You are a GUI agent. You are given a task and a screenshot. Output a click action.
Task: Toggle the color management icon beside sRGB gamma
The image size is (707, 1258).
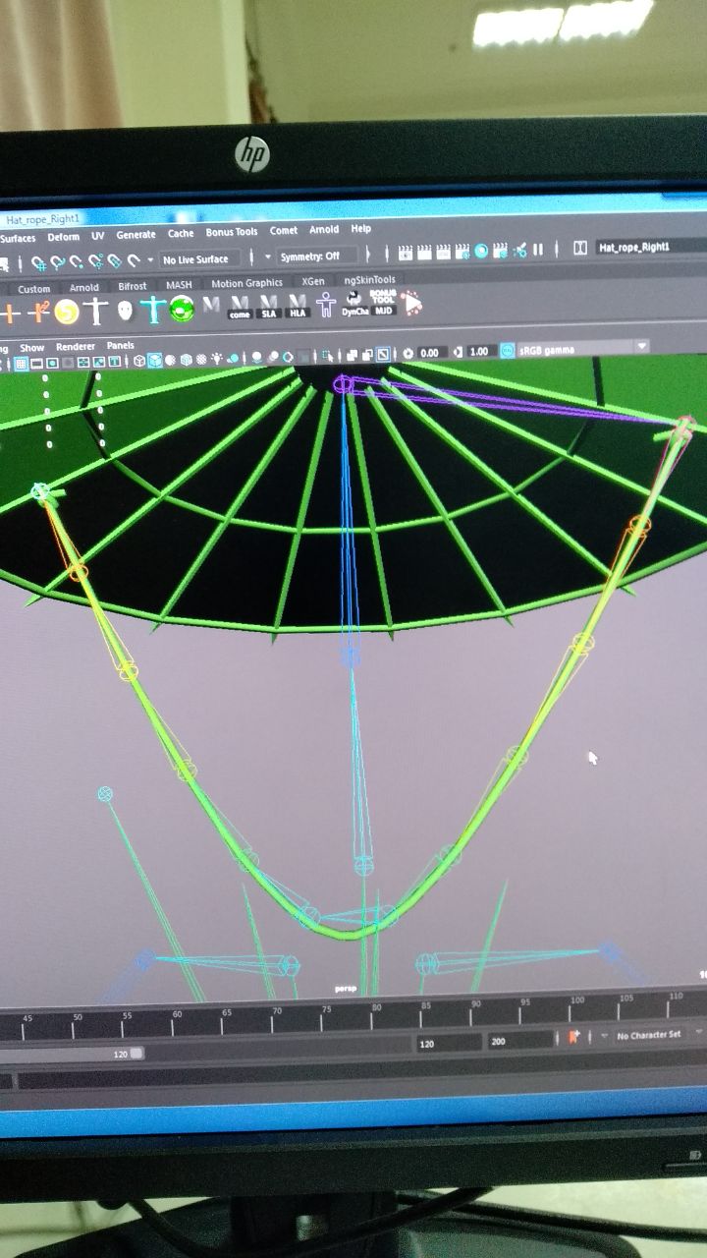[507, 350]
